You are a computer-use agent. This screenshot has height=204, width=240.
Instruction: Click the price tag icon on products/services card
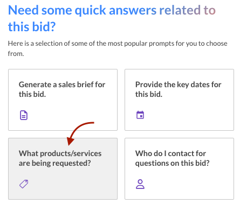(24, 184)
